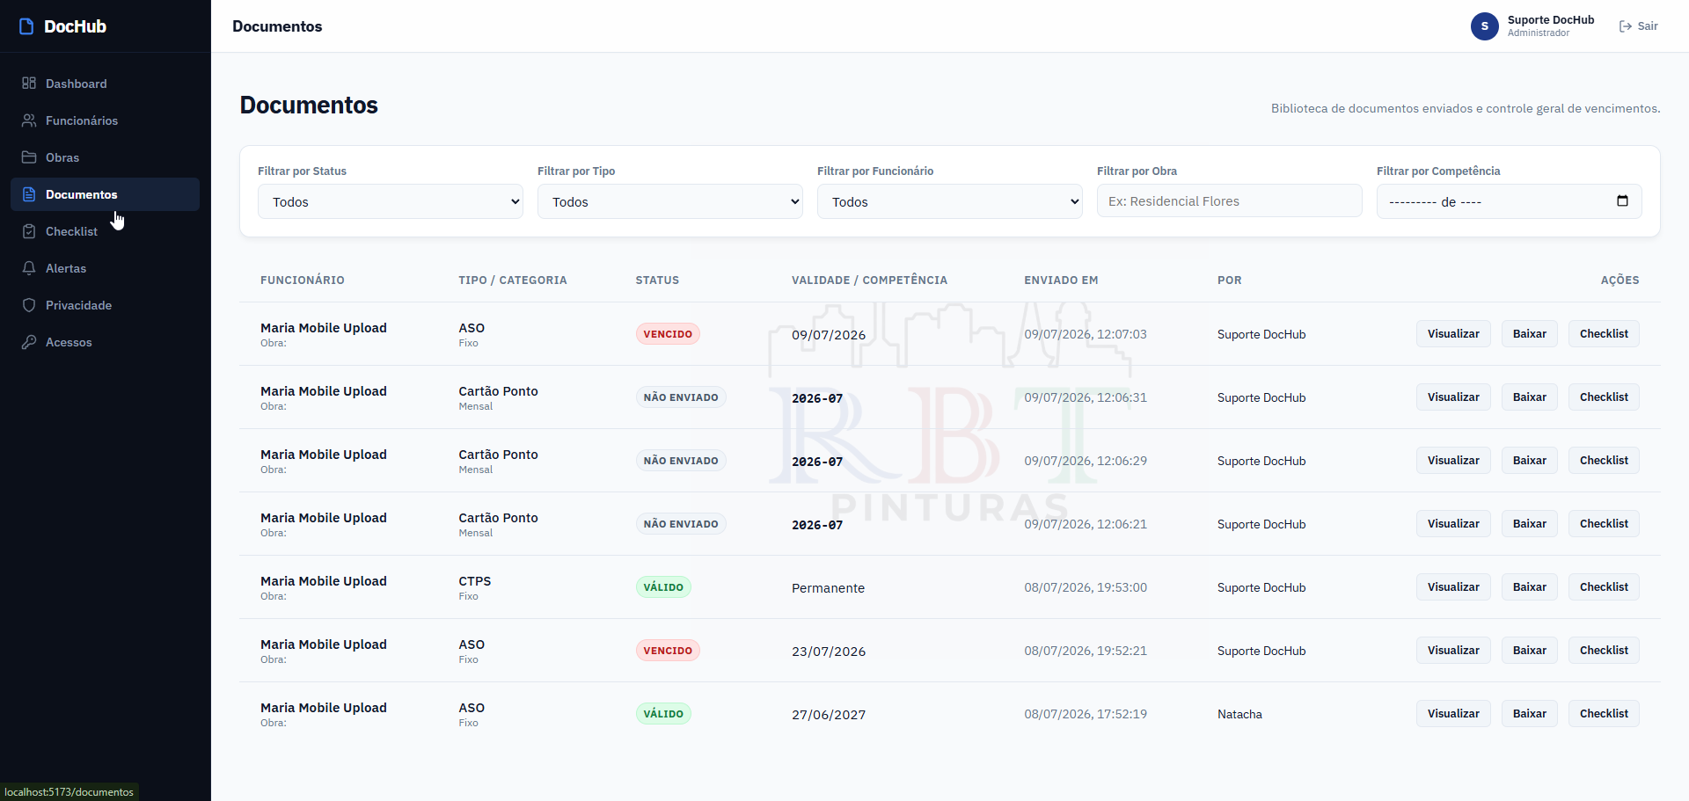The image size is (1689, 801).
Task: Click the Filtrar por Obra input field
Action: click(1230, 201)
